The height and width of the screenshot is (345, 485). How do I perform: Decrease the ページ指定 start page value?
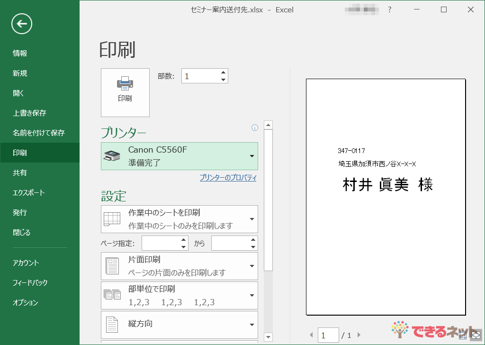pyautogui.click(x=184, y=247)
